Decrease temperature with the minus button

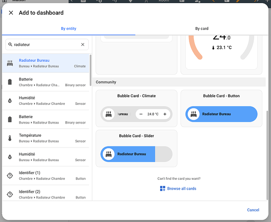point(141,114)
